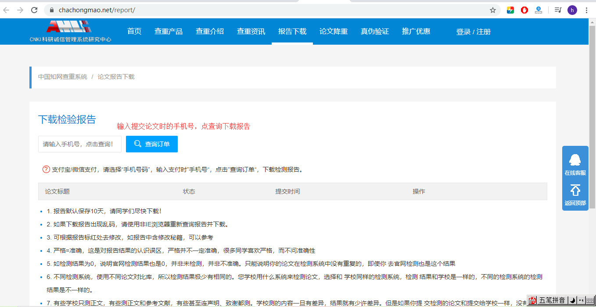This screenshot has width=596, height=307.
Task: Click the 中国知网查重系统 breadcrumb link
Action: [62, 76]
